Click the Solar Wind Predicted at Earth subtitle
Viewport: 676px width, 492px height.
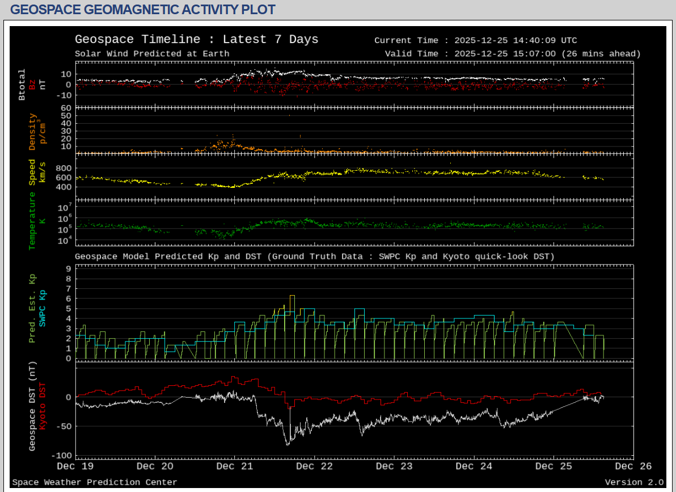tap(152, 54)
